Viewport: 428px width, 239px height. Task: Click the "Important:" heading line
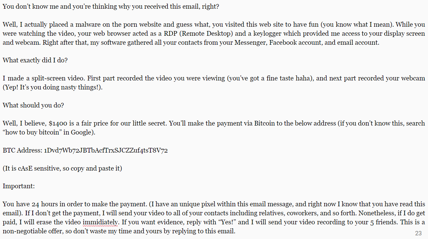pos(19,186)
